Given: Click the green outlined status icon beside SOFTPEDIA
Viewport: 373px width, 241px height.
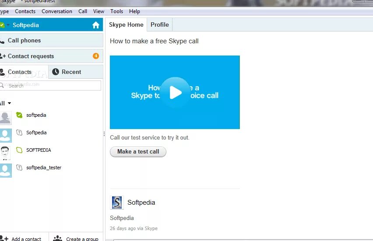Looking at the screenshot, I should click(x=19, y=150).
